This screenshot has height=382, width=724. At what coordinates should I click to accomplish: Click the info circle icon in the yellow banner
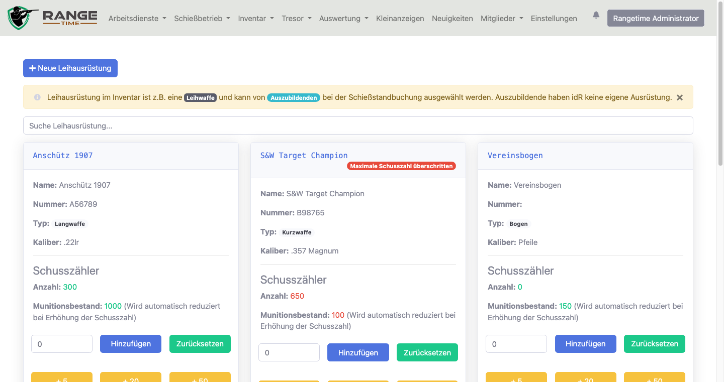(37, 97)
